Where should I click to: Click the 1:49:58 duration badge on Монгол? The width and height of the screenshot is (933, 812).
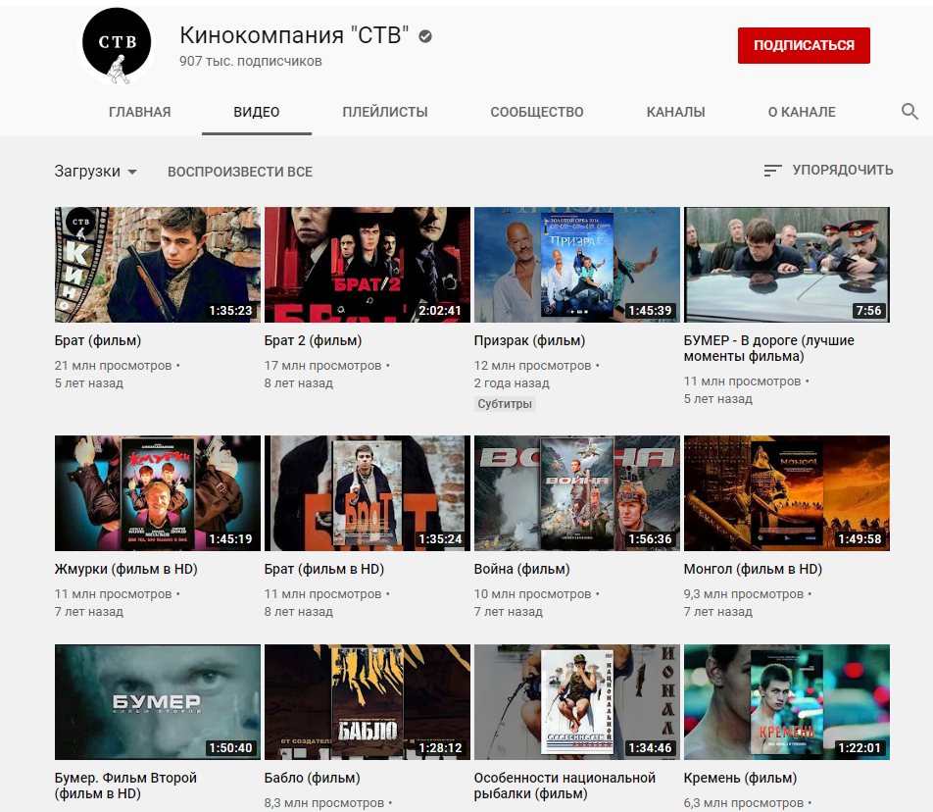pos(859,539)
